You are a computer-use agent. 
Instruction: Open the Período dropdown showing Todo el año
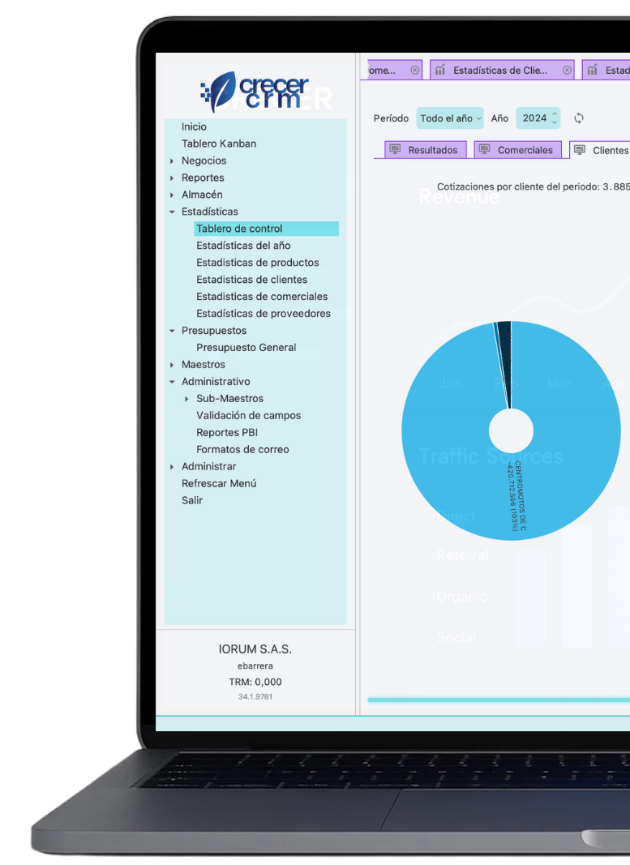[x=450, y=118]
